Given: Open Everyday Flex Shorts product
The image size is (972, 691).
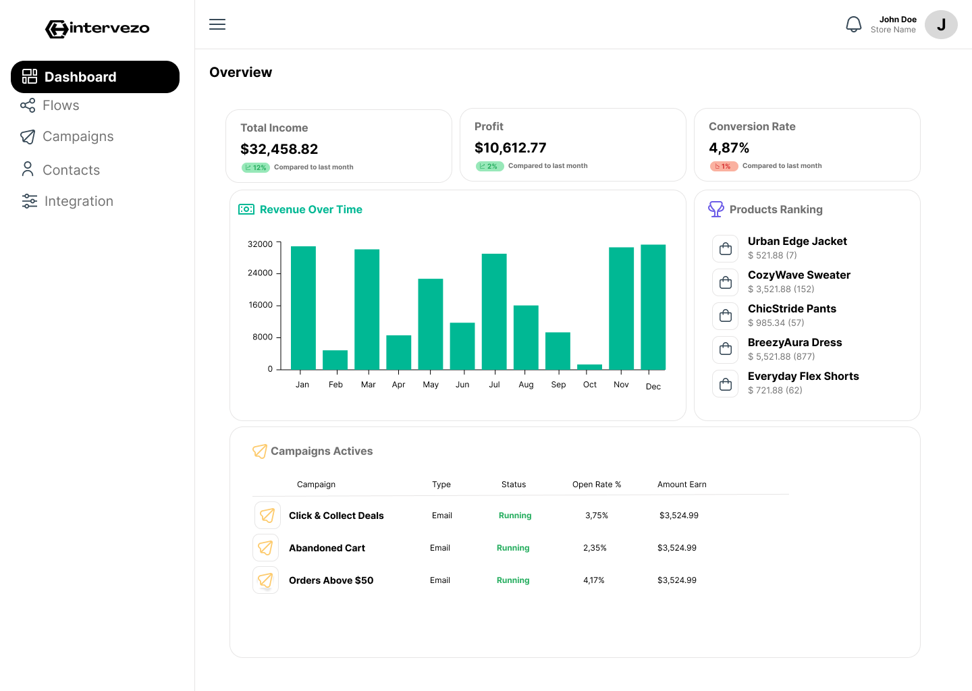Looking at the screenshot, I should pos(803,376).
